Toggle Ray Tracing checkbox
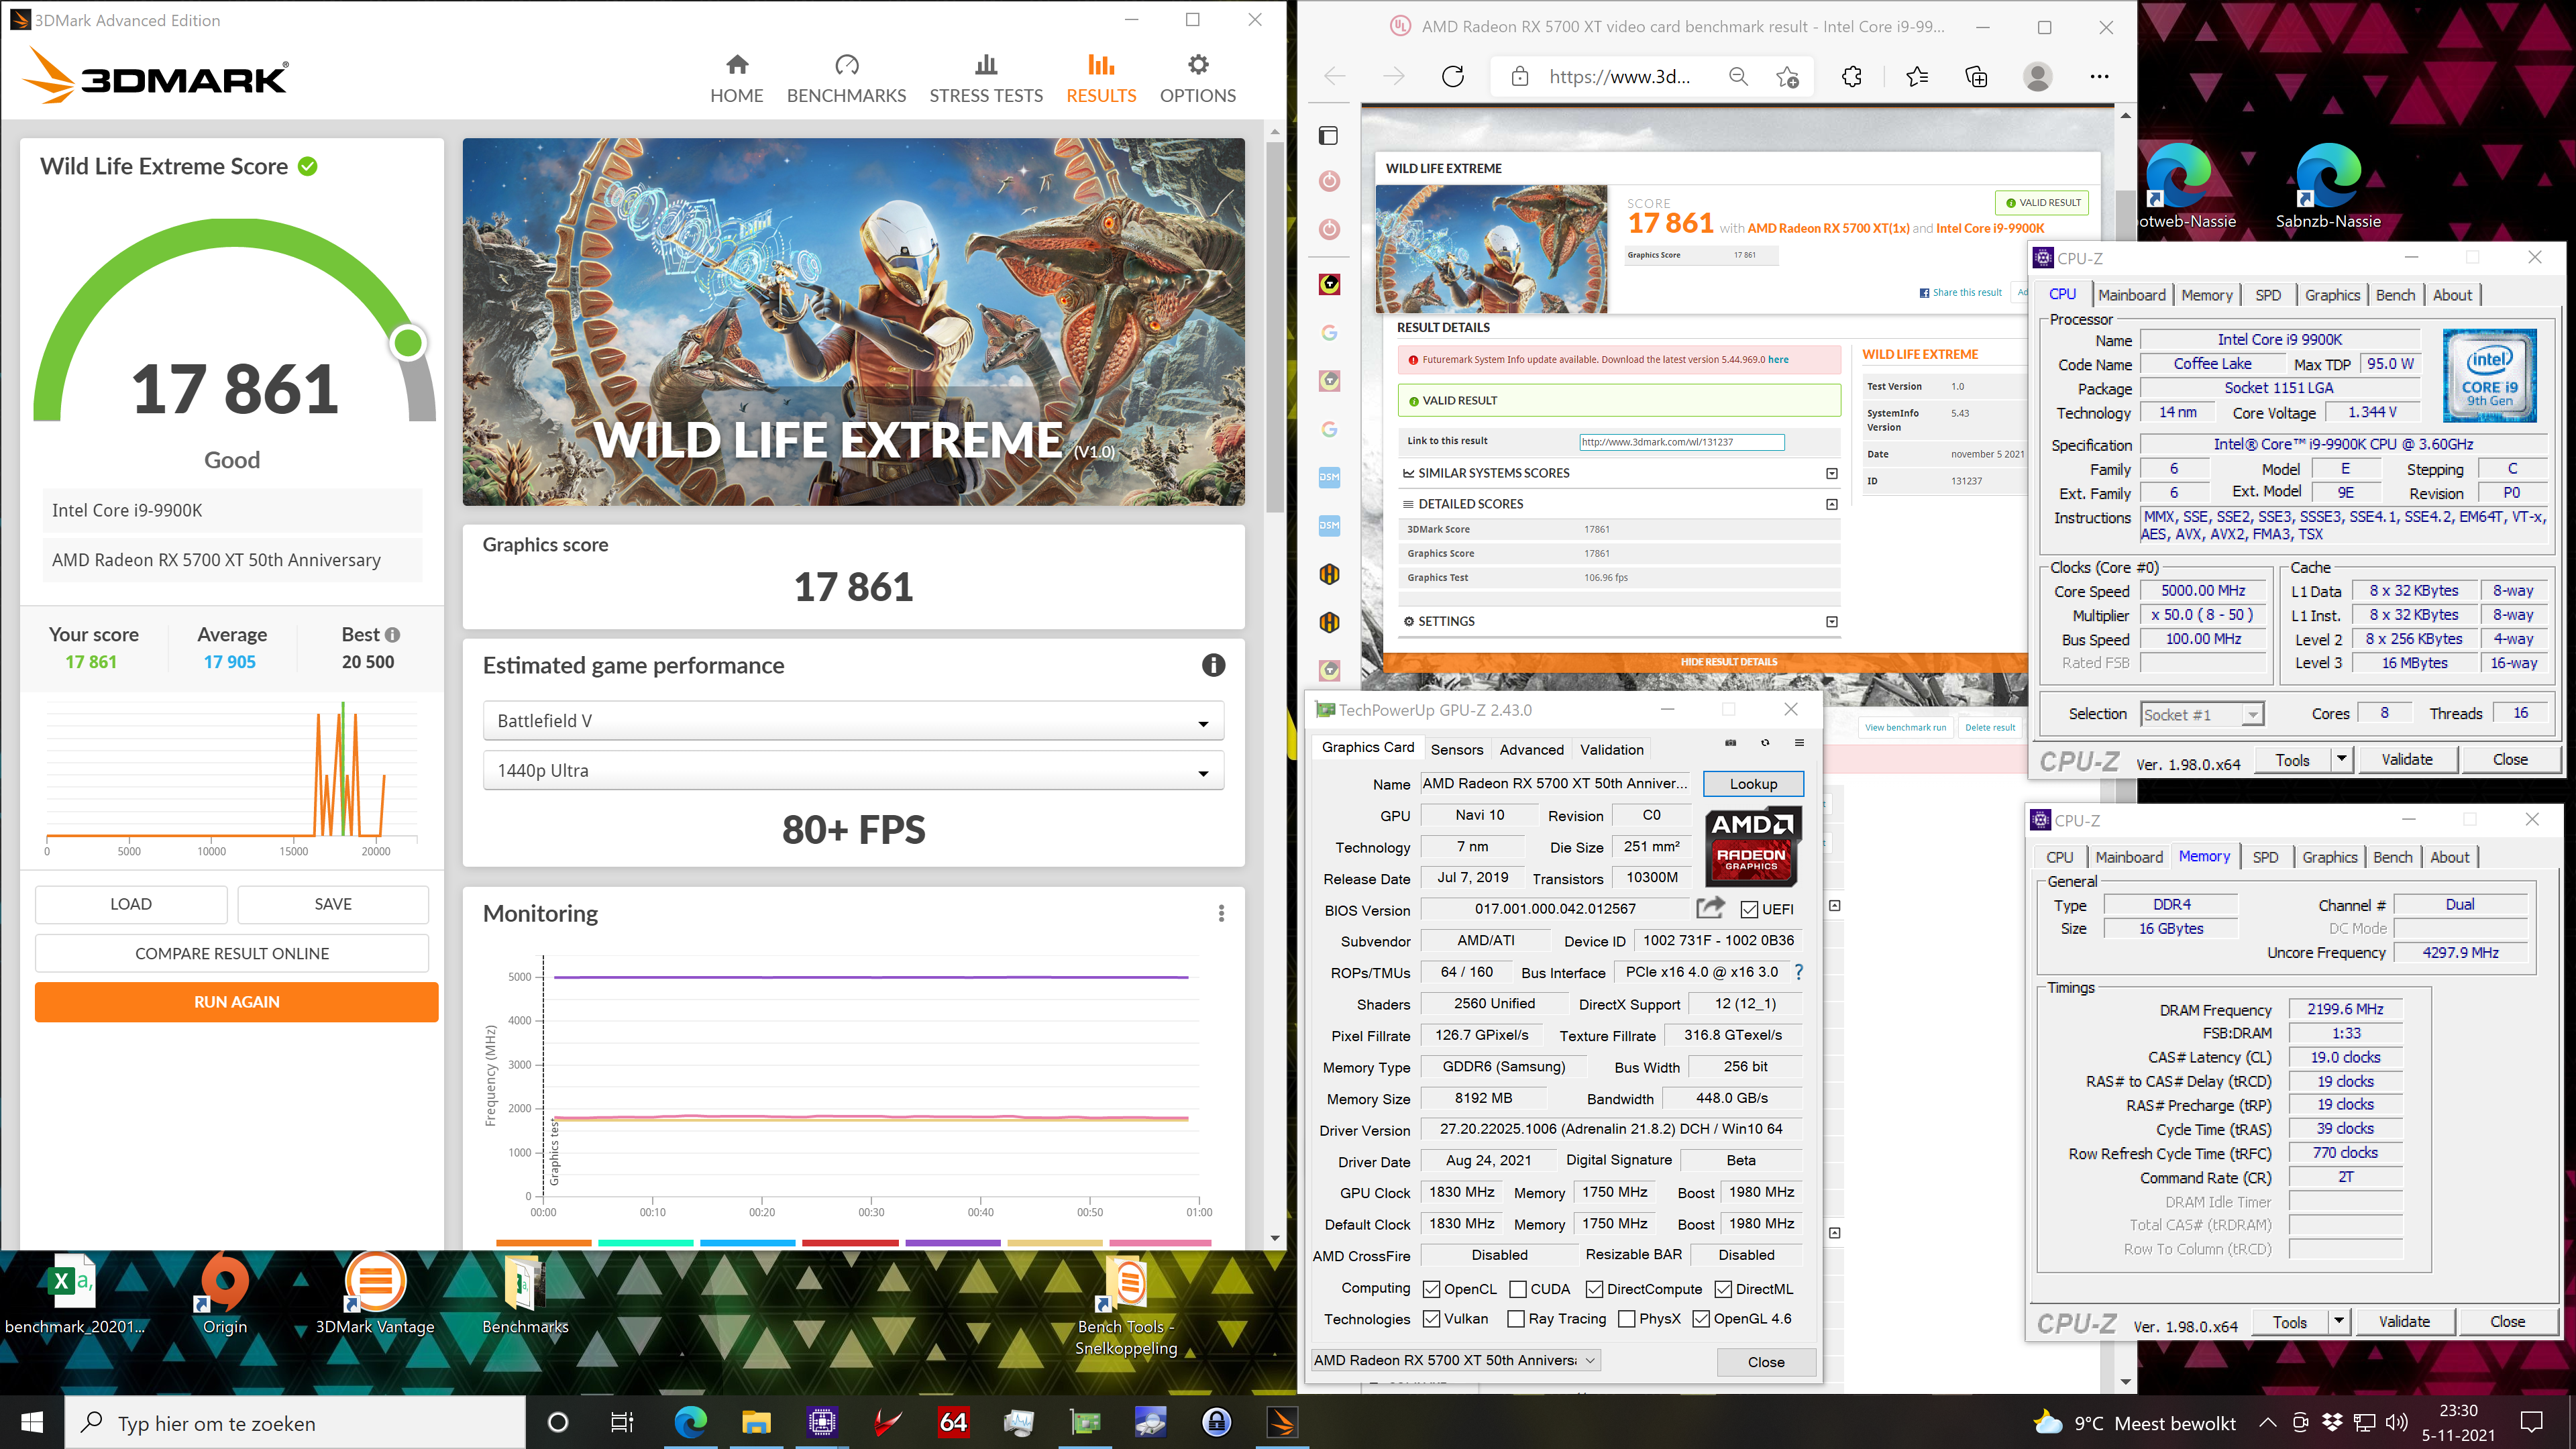The width and height of the screenshot is (2576, 1449). coord(1516,1319)
